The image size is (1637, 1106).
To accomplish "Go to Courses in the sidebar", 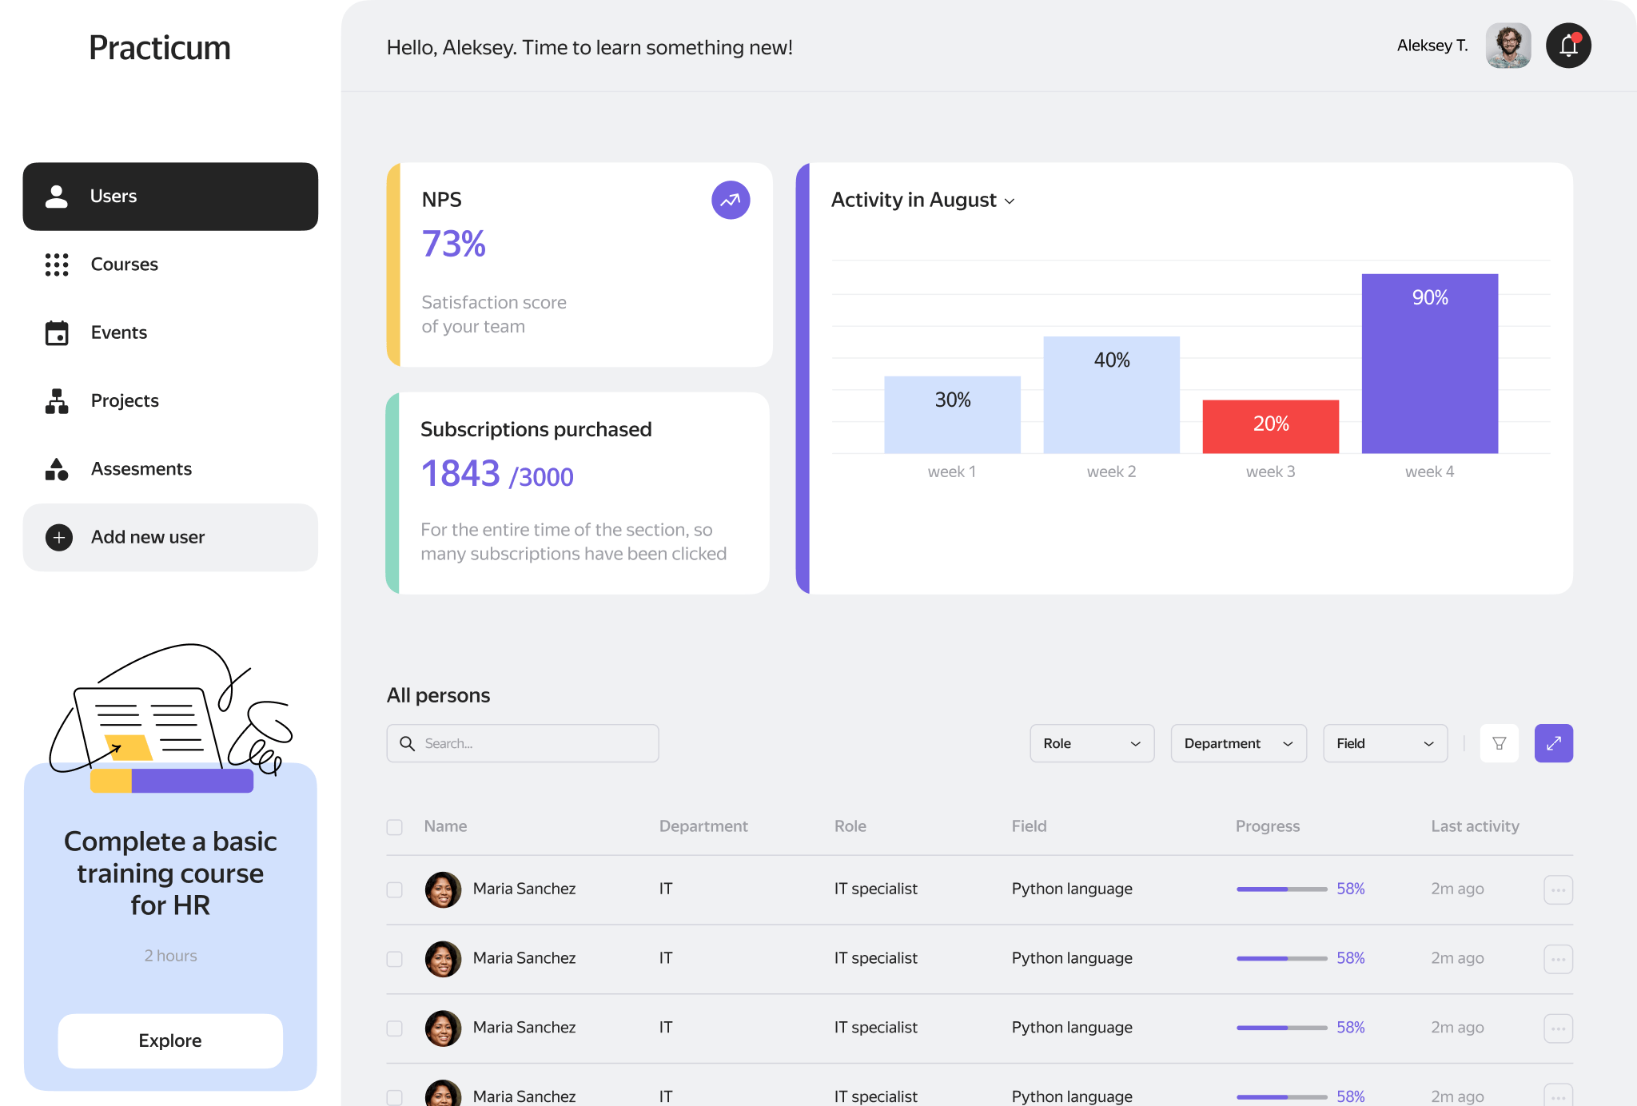I will click(124, 265).
